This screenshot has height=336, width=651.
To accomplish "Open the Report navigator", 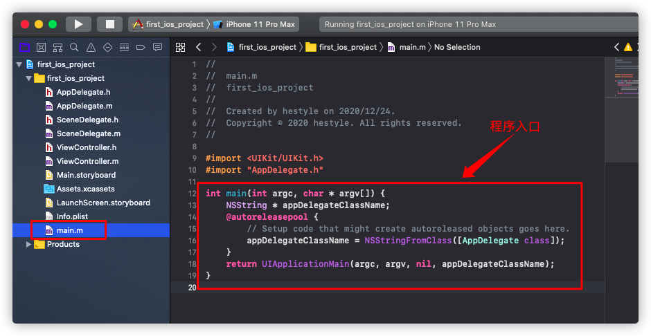I will pyautogui.click(x=157, y=47).
